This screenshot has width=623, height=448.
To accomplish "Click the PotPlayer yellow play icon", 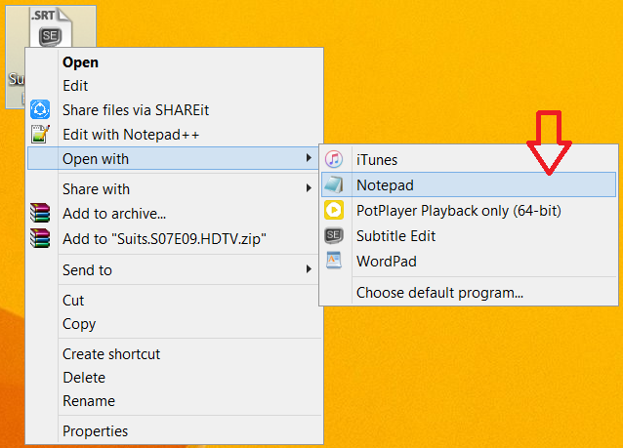I will tap(335, 210).
